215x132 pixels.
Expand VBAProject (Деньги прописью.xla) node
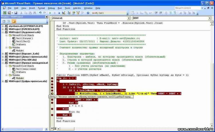(x=3, y=57)
